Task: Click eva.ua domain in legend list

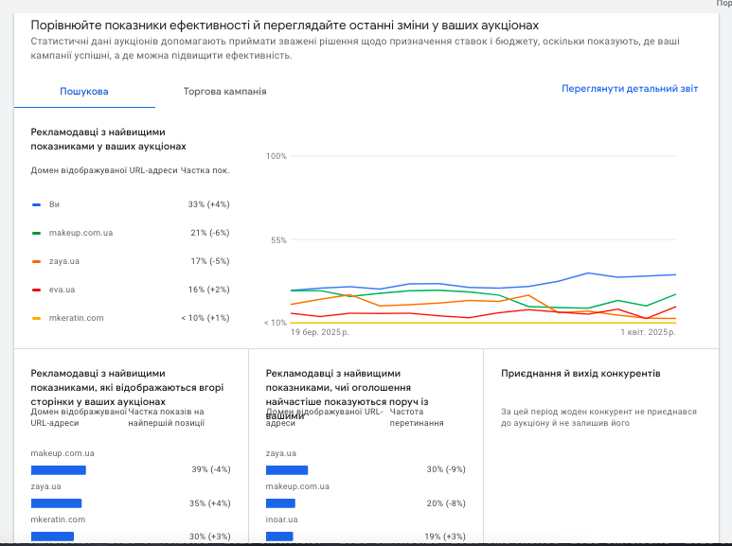Action: click(x=62, y=290)
